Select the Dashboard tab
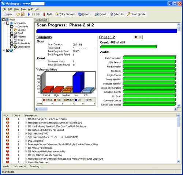This screenshot has height=175, width=183. tap(41, 20)
